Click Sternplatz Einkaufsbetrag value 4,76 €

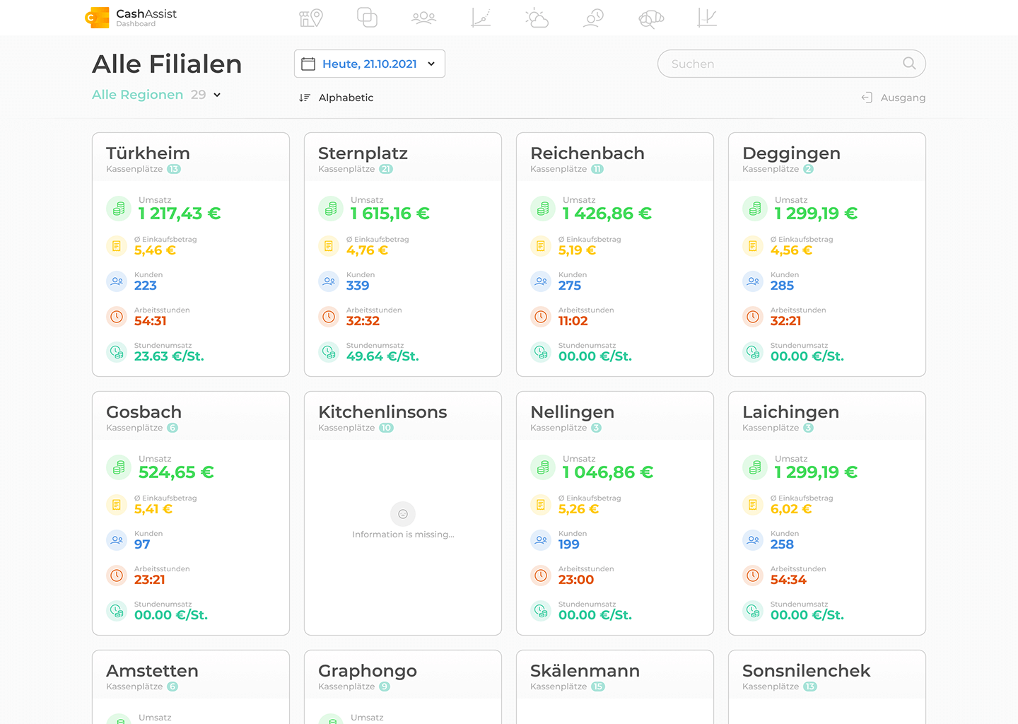coord(367,250)
